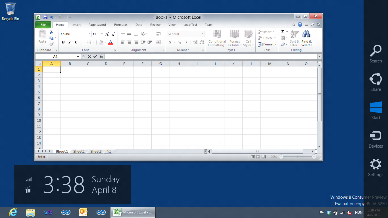Open the Borders icon in Font group
Screen dimensions: 388x218
pyautogui.click(x=89, y=42)
